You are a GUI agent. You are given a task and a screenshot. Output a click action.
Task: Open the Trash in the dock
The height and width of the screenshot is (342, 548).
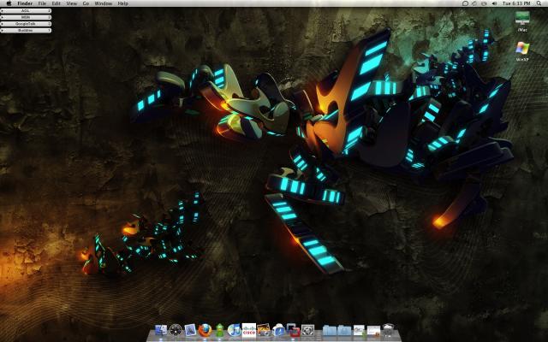tap(388, 330)
